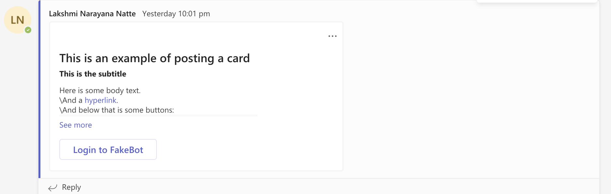Select the author name Lakshmi Narayana Natte
This screenshot has height=194, width=611.
[x=92, y=14]
